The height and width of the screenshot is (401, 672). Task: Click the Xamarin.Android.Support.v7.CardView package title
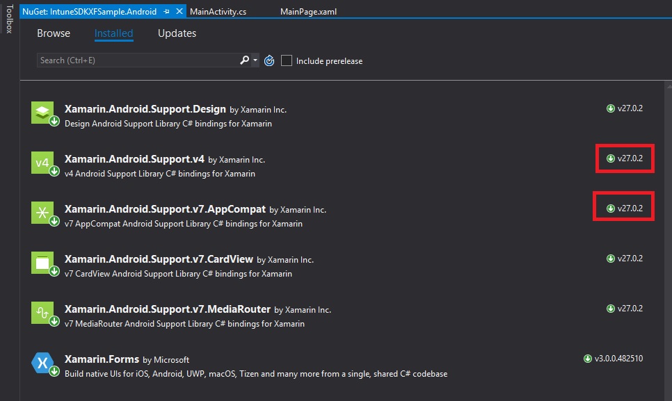[159, 259]
